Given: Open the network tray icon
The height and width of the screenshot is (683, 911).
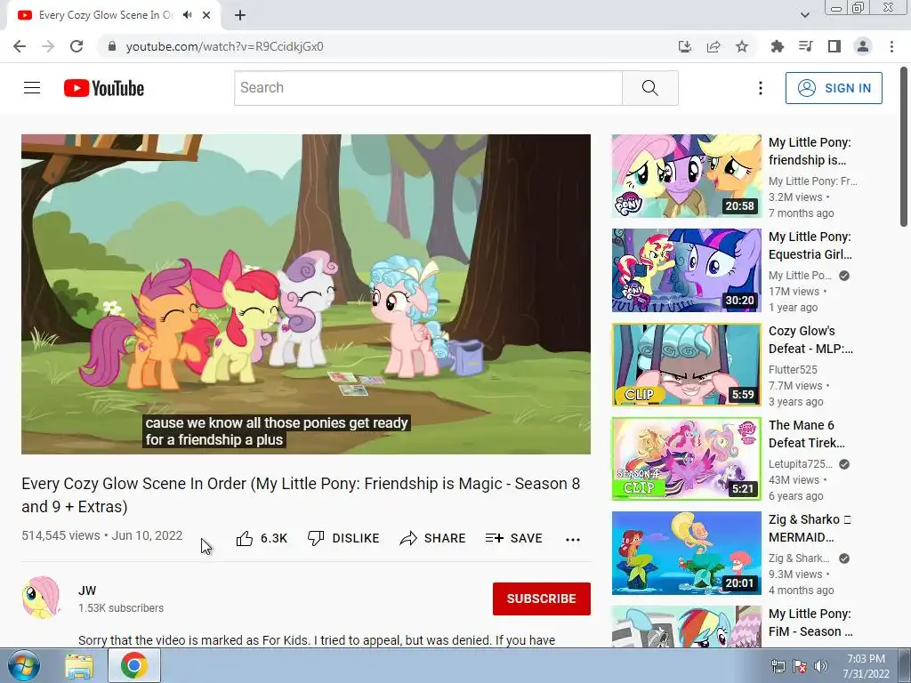Looking at the screenshot, I should (778, 666).
